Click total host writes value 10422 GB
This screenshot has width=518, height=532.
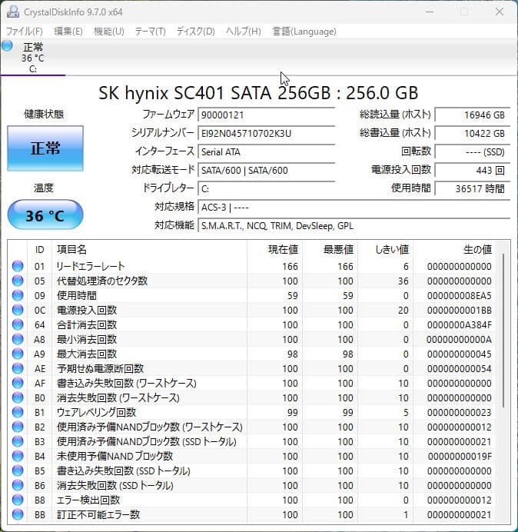(472, 133)
